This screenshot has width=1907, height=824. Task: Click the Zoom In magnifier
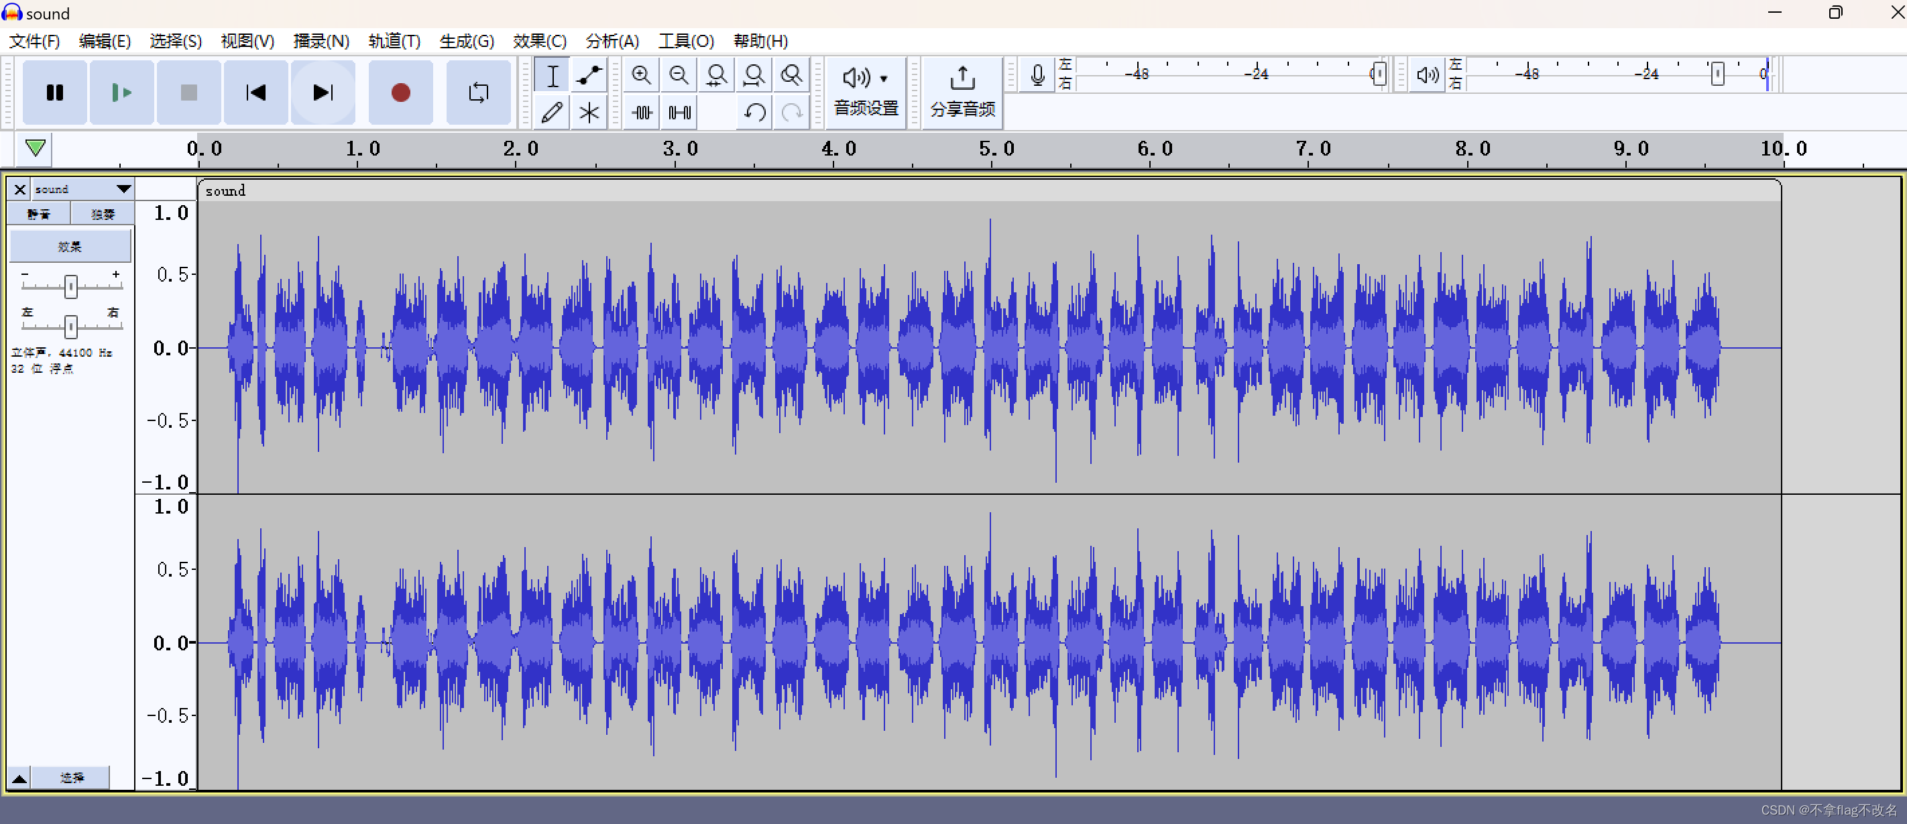point(641,76)
